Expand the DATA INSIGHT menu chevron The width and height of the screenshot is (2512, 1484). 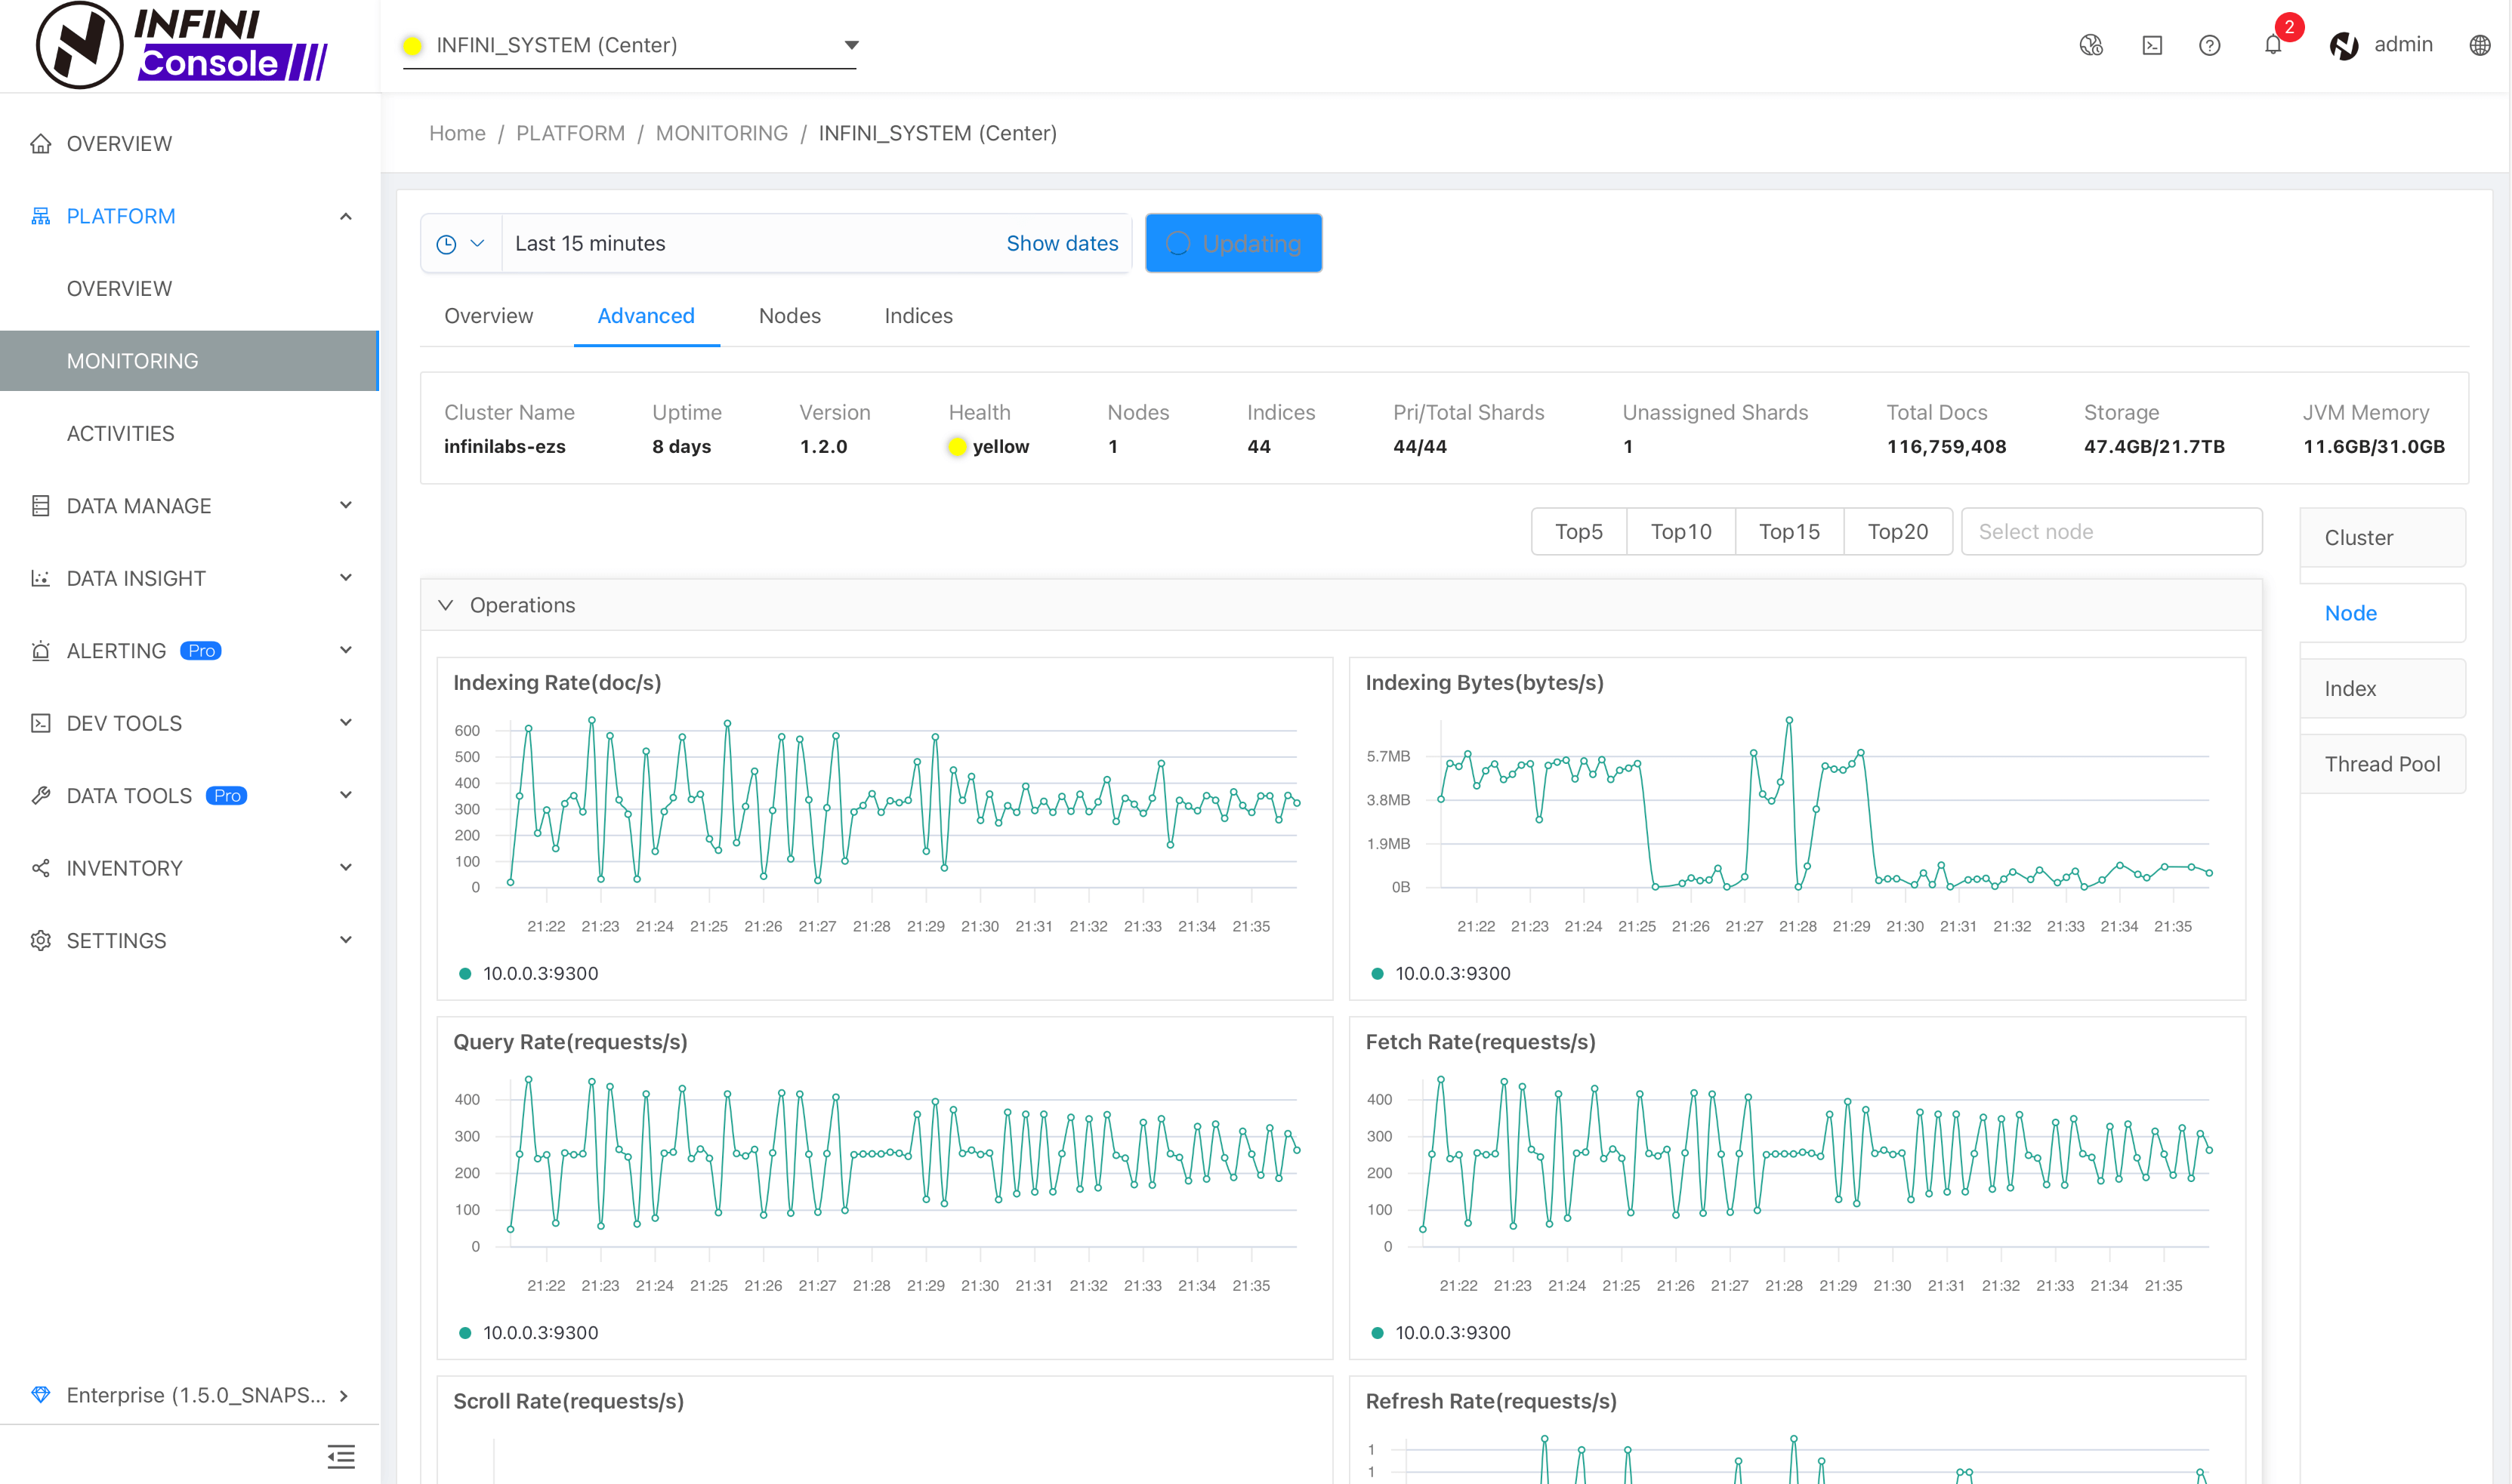click(x=345, y=578)
